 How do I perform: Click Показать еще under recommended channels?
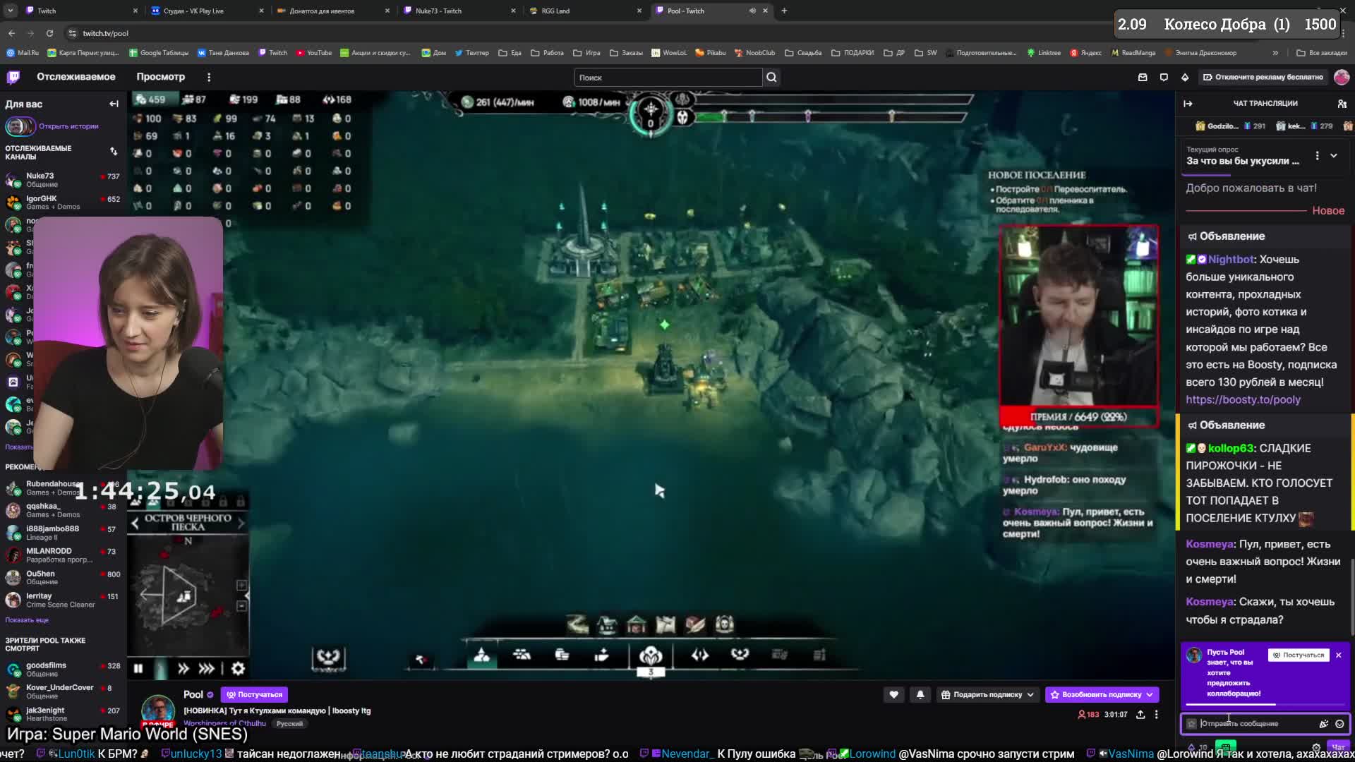coord(27,620)
